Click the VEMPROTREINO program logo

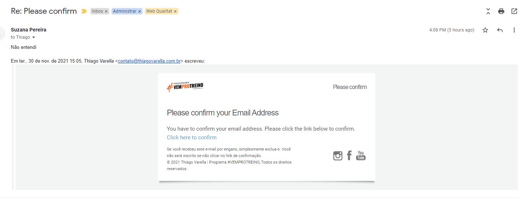pos(185,86)
